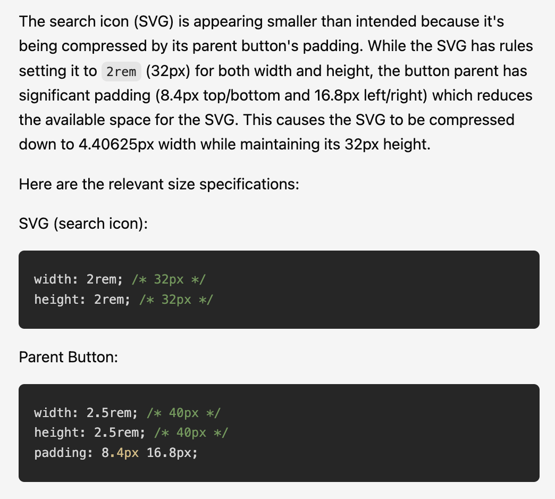Click the SVG code block's height: 2rem line

coord(82,300)
